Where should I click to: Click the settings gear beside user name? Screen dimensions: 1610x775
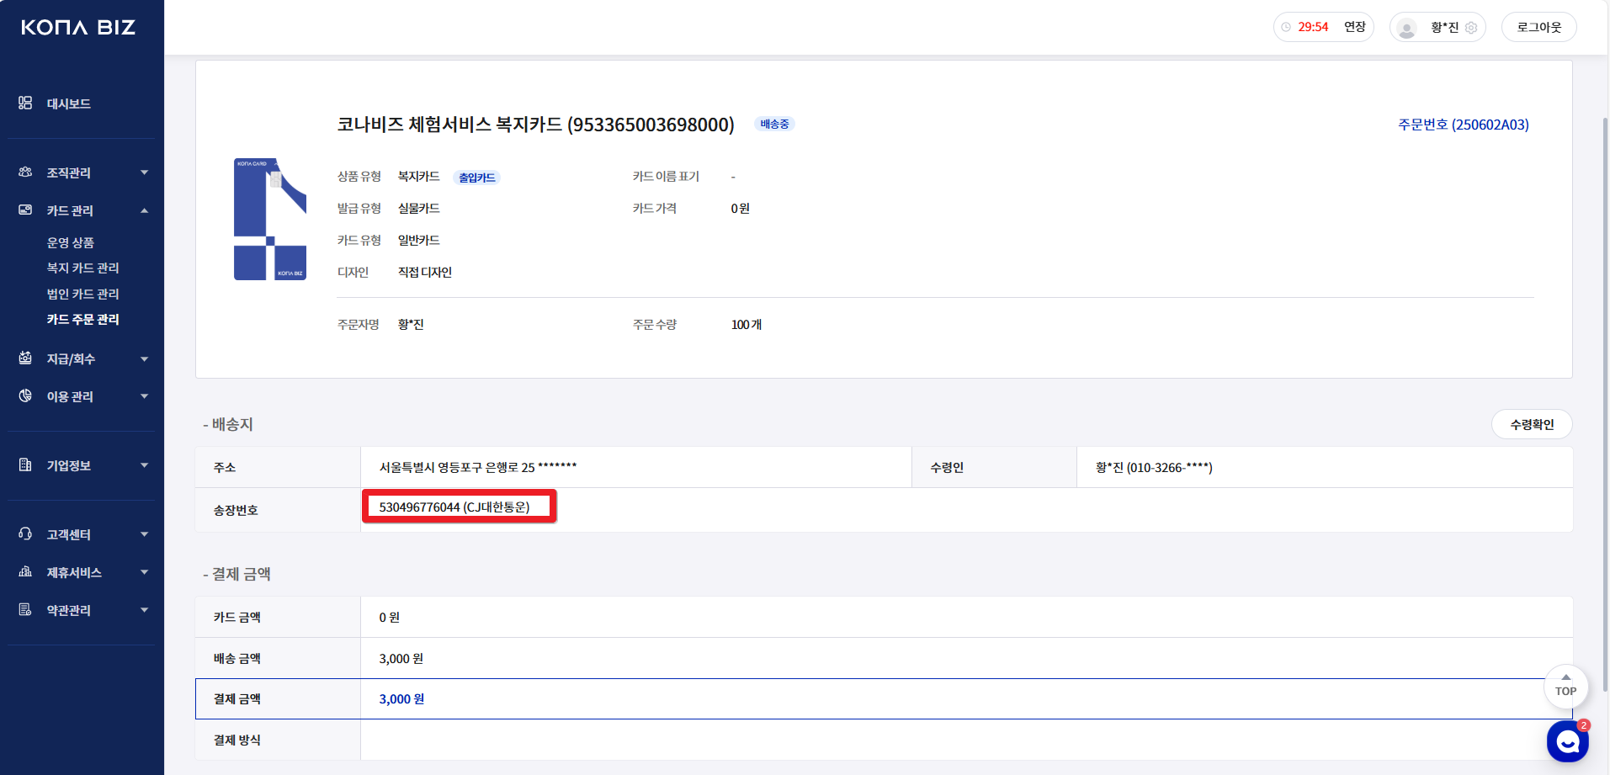coord(1471,28)
